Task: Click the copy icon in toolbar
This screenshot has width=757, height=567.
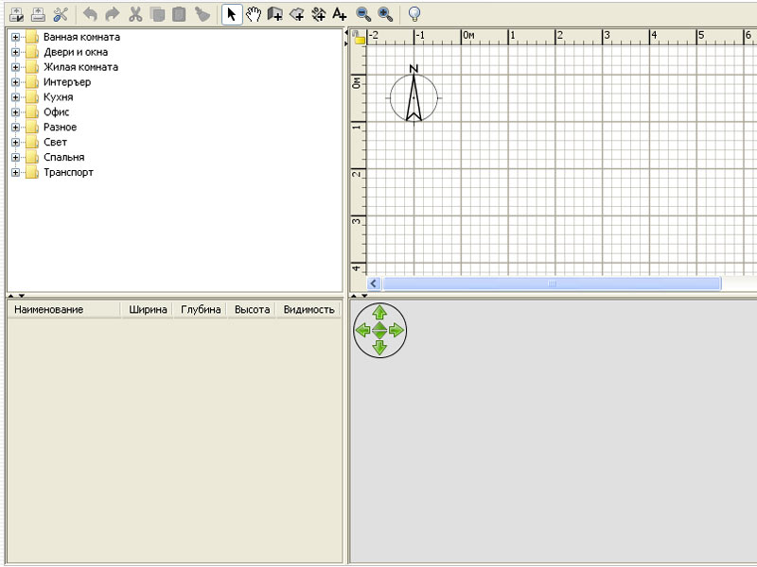Action: tap(157, 14)
